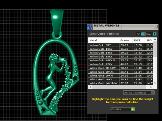Click the 16.34 DWT value for 10KX1

point(138,72)
